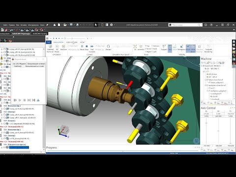Toggle Machine Housing visibility
Viewport: 236px width, 177px height.
tap(200, 49)
